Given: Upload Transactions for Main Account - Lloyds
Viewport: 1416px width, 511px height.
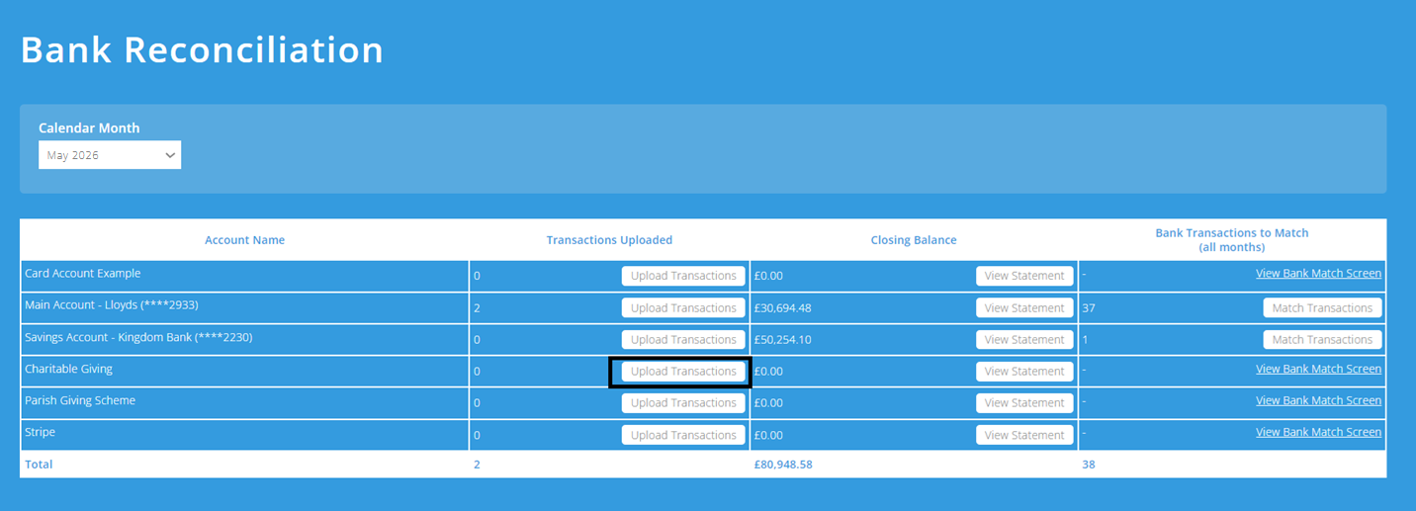Looking at the screenshot, I should [x=683, y=307].
